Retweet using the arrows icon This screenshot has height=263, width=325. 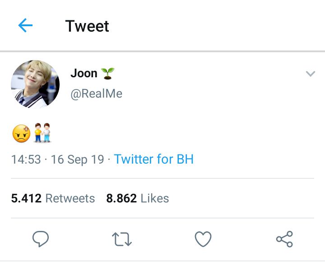pos(122,239)
